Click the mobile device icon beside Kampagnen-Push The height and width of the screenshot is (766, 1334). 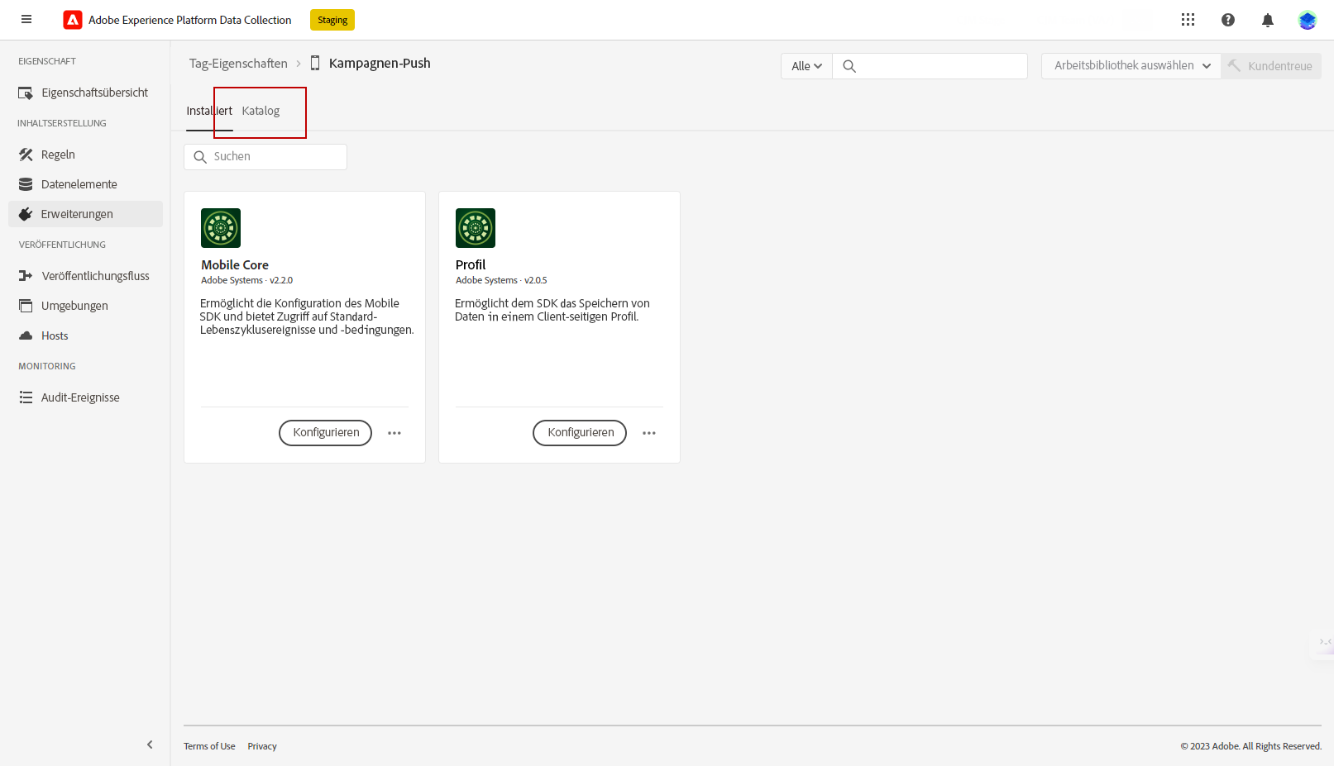(x=315, y=63)
